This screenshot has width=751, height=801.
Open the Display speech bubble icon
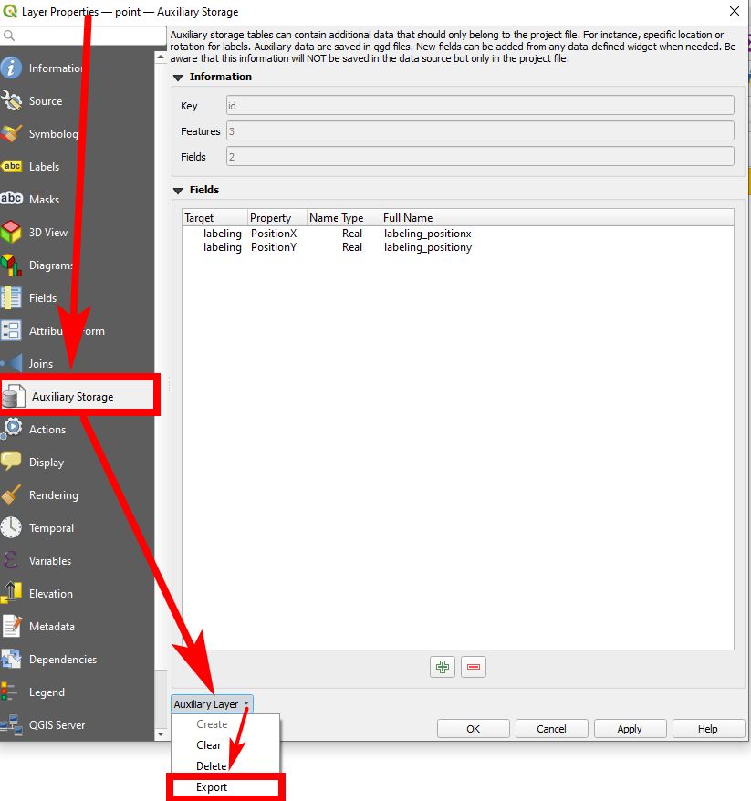pos(11,462)
